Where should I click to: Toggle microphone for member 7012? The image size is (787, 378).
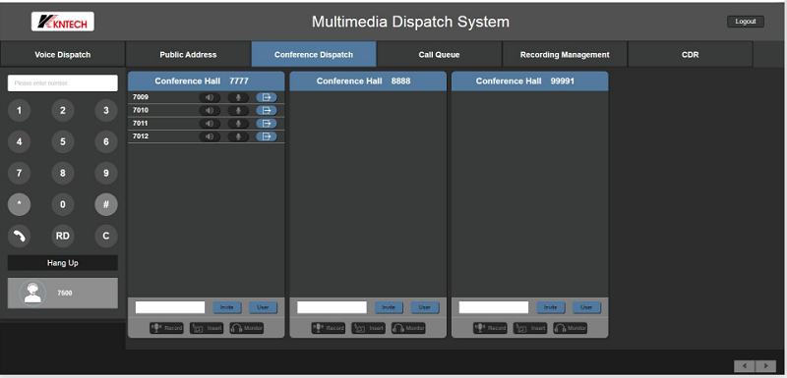point(238,136)
